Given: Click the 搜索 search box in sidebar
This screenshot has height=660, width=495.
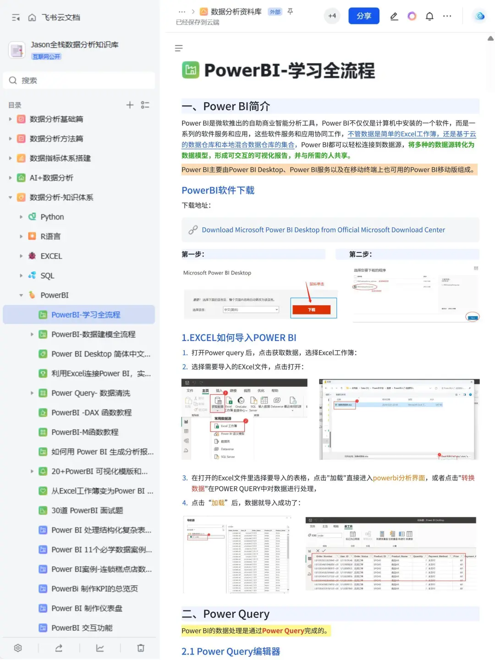Looking at the screenshot, I should coord(79,80).
